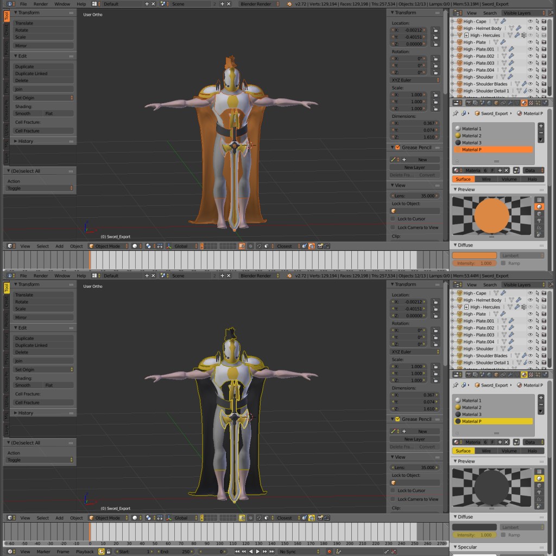Screen dimensions: 556x556
Task: Click the cube preview icon beside the orange preview
Action: point(539,214)
